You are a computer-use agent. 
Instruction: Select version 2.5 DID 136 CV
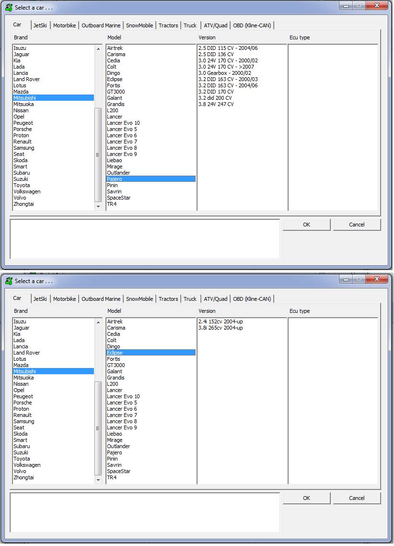[x=216, y=54]
